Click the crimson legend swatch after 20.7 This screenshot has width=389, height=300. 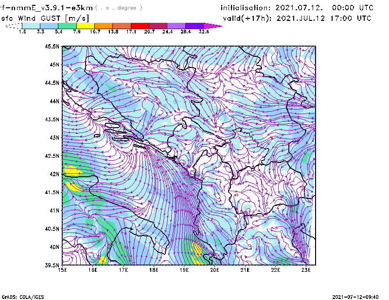(x=158, y=26)
